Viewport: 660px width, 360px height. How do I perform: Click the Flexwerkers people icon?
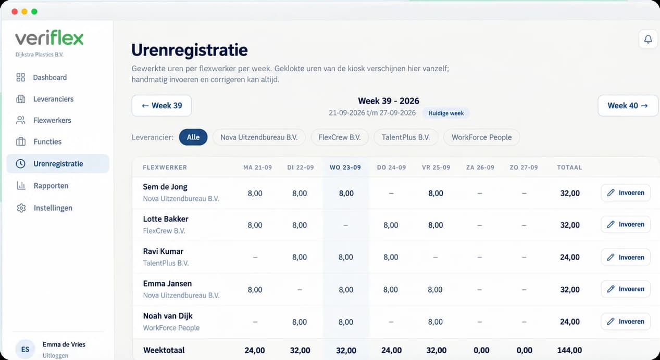click(21, 120)
